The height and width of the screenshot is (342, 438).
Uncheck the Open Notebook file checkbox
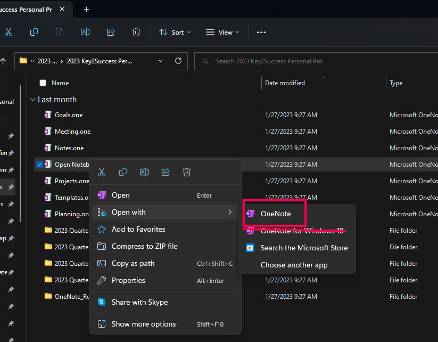pos(39,165)
